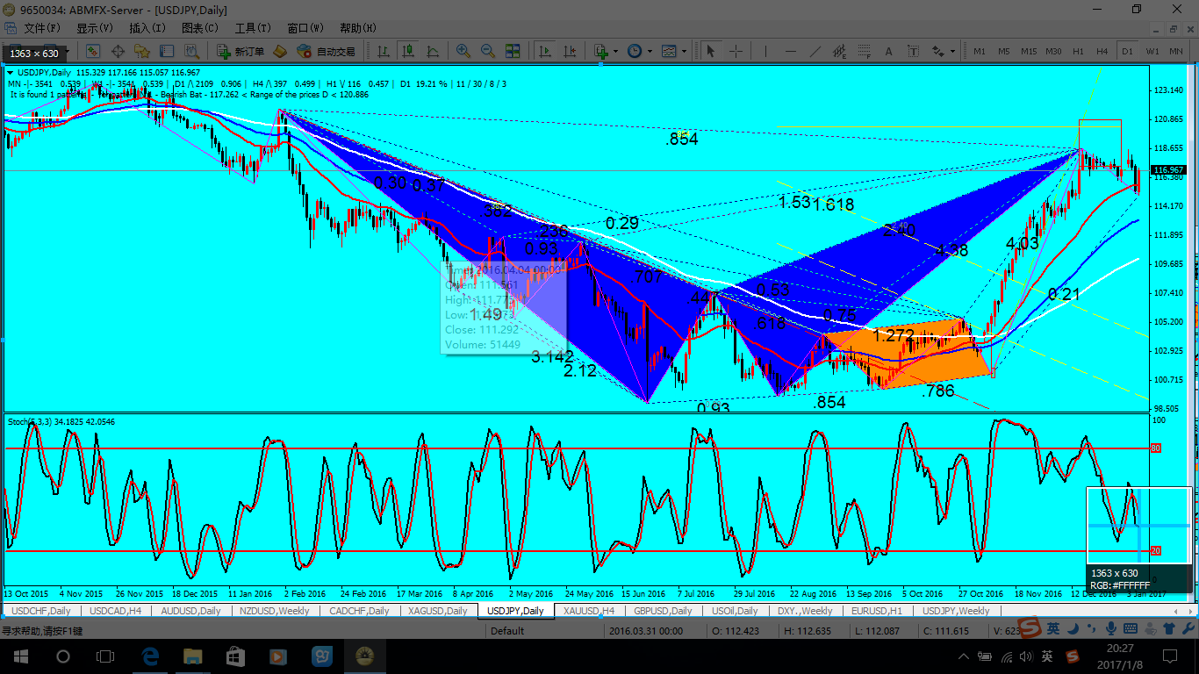Expand the Periods dropdown arrow

[x=648, y=51]
